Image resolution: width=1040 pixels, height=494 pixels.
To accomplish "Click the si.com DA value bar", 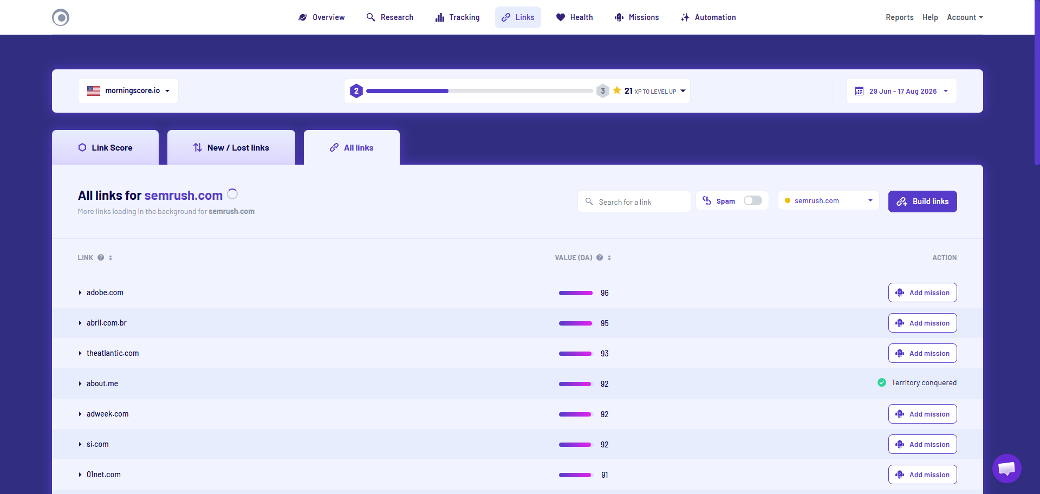I will (575, 445).
